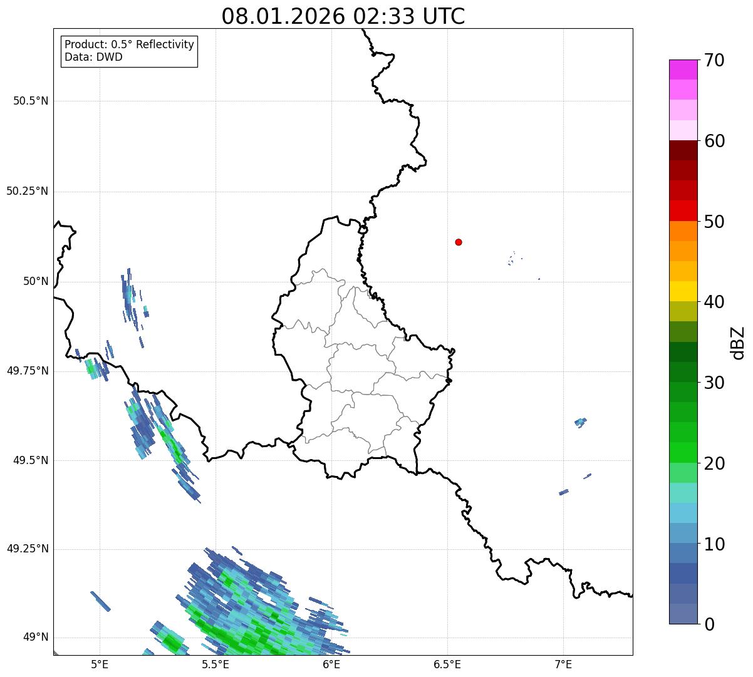Click the yellow colorbar segment above 40
This screenshot has height=677, width=753.
pyautogui.click(x=683, y=291)
